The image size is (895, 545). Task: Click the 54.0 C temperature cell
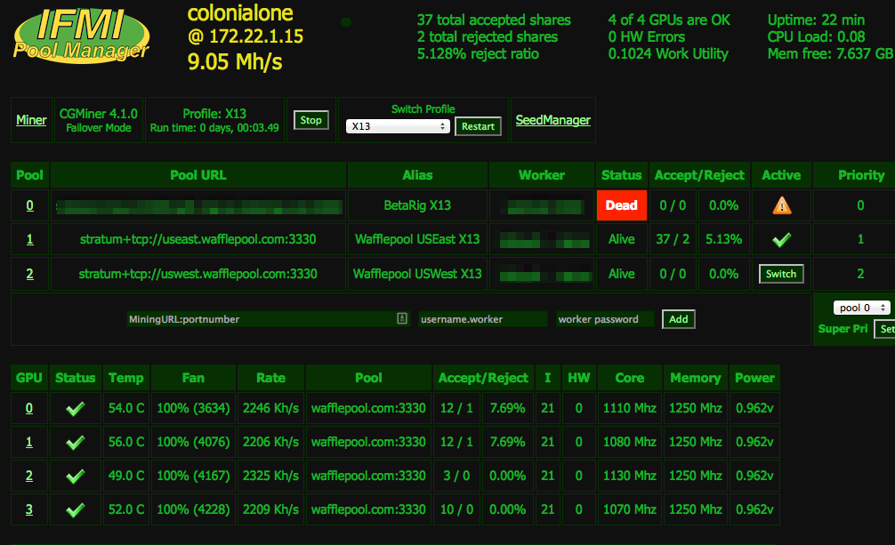click(126, 409)
